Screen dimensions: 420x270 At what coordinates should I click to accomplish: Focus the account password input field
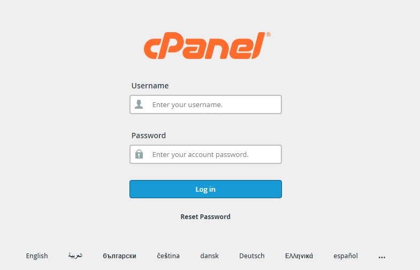[214, 154]
